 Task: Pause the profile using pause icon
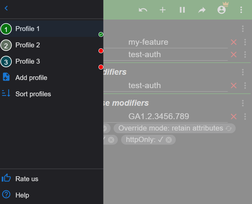pyautogui.click(x=182, y=10)
